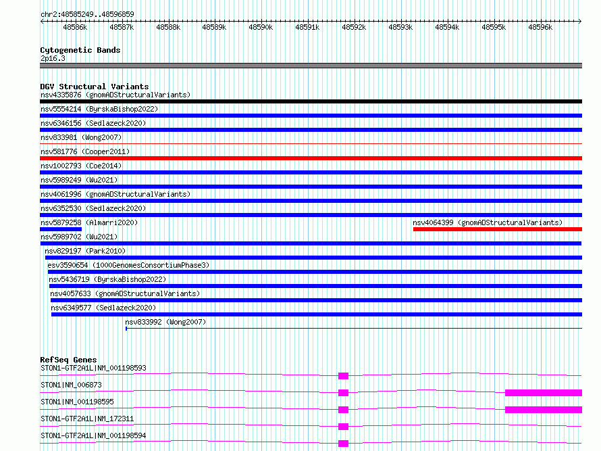Click the 48588k ruler tick label
601x451 pixels.
click(168, 27)
